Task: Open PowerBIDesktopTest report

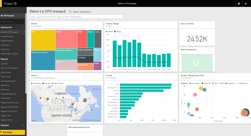Action: pos(9,94)
